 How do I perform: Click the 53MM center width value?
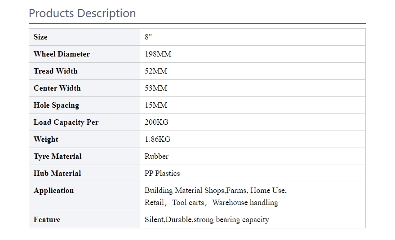point(156,88)
